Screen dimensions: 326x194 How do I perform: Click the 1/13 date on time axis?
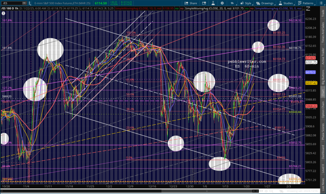pyautogui.click(x=225, y=186)
